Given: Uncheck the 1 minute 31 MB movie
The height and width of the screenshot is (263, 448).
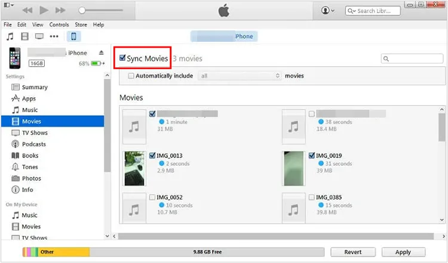Looking at the screenshot, I should click(152, 114).
